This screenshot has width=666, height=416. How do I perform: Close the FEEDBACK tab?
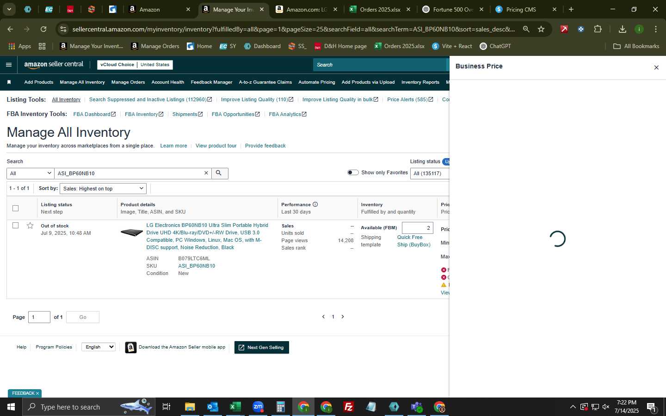click(37, 393)
